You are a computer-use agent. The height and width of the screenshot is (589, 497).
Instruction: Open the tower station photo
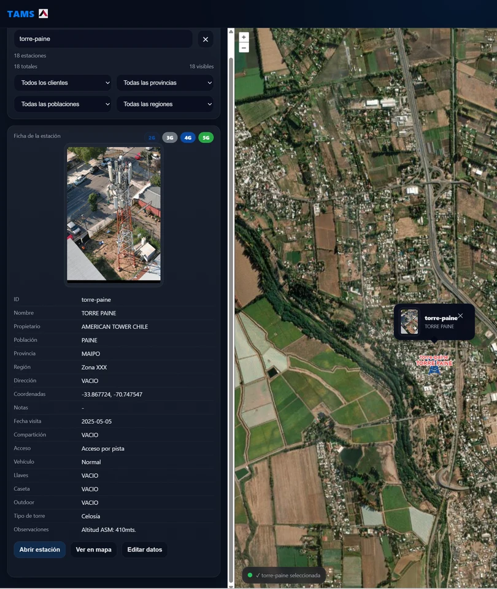114,214
